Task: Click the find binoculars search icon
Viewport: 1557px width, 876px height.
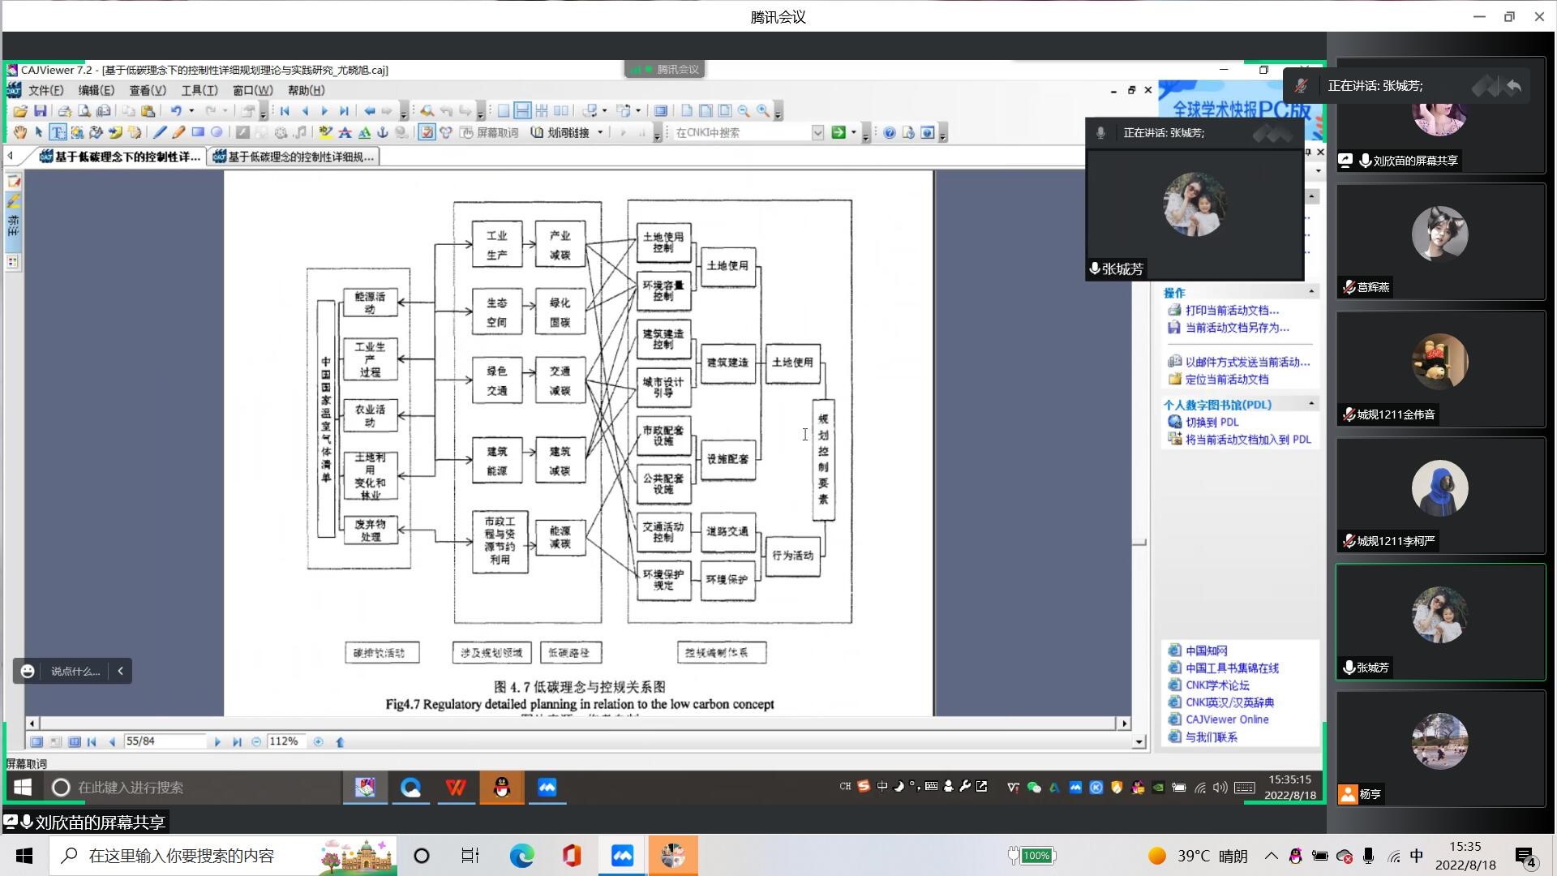Action: pos(427,111)
